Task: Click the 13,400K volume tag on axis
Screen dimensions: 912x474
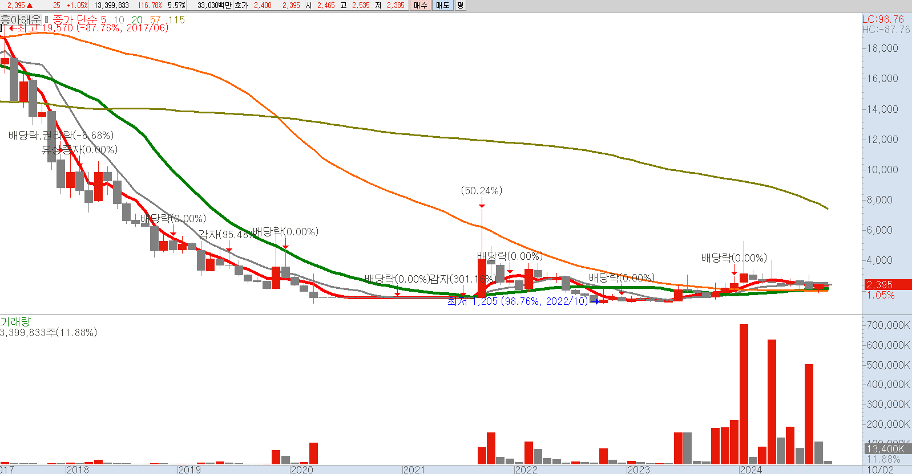Action: click(887, 449)
